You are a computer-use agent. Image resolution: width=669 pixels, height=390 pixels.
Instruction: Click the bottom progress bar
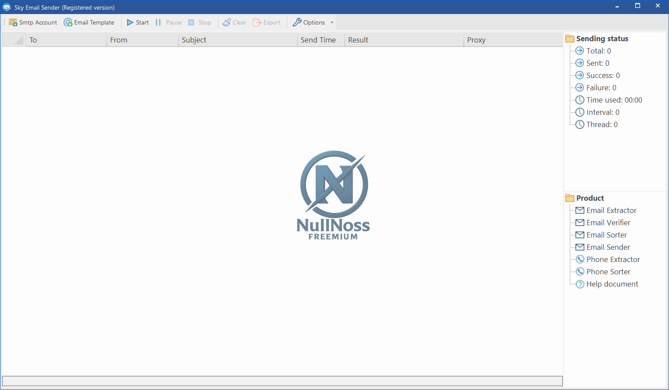click(282, 381)
